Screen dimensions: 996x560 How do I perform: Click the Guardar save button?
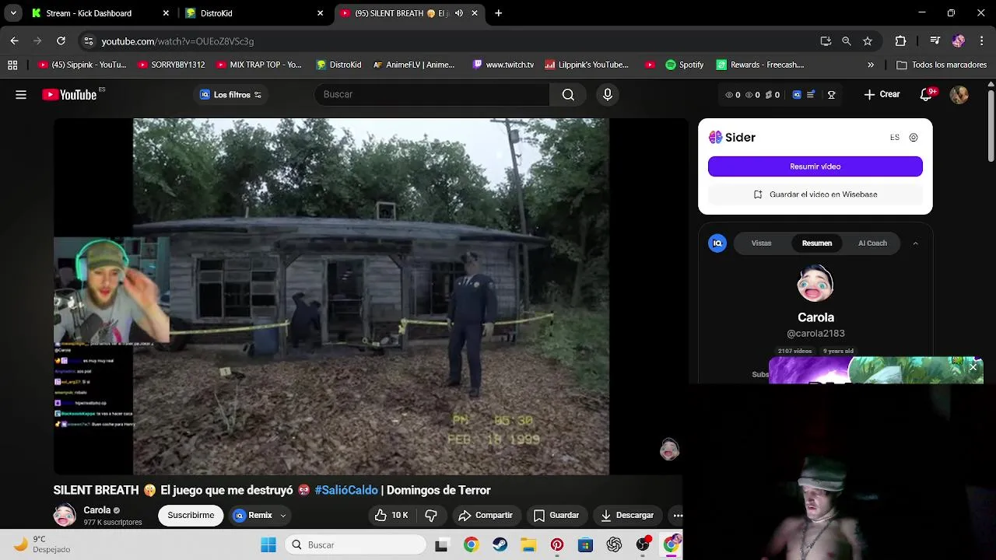(556, 515)
